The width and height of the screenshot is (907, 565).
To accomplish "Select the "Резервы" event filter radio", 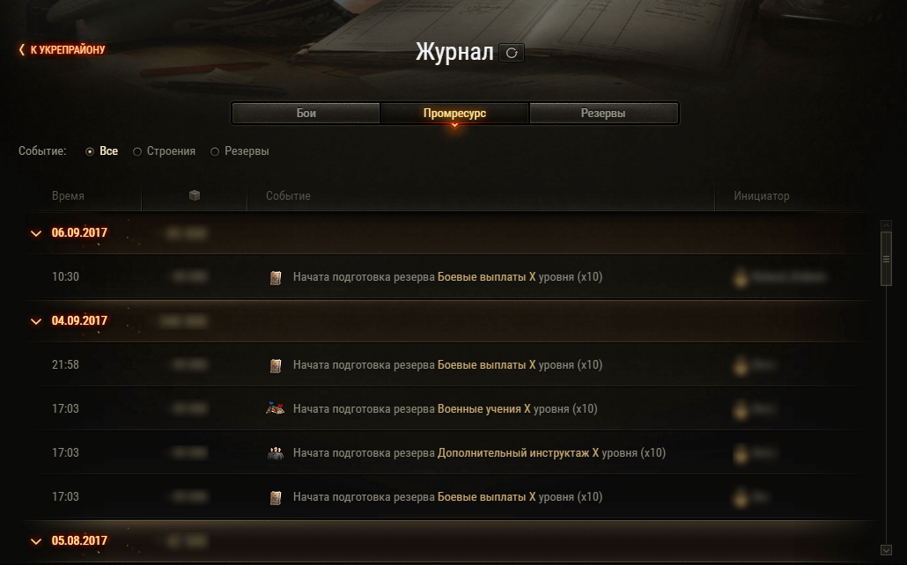I will (215, 151).
